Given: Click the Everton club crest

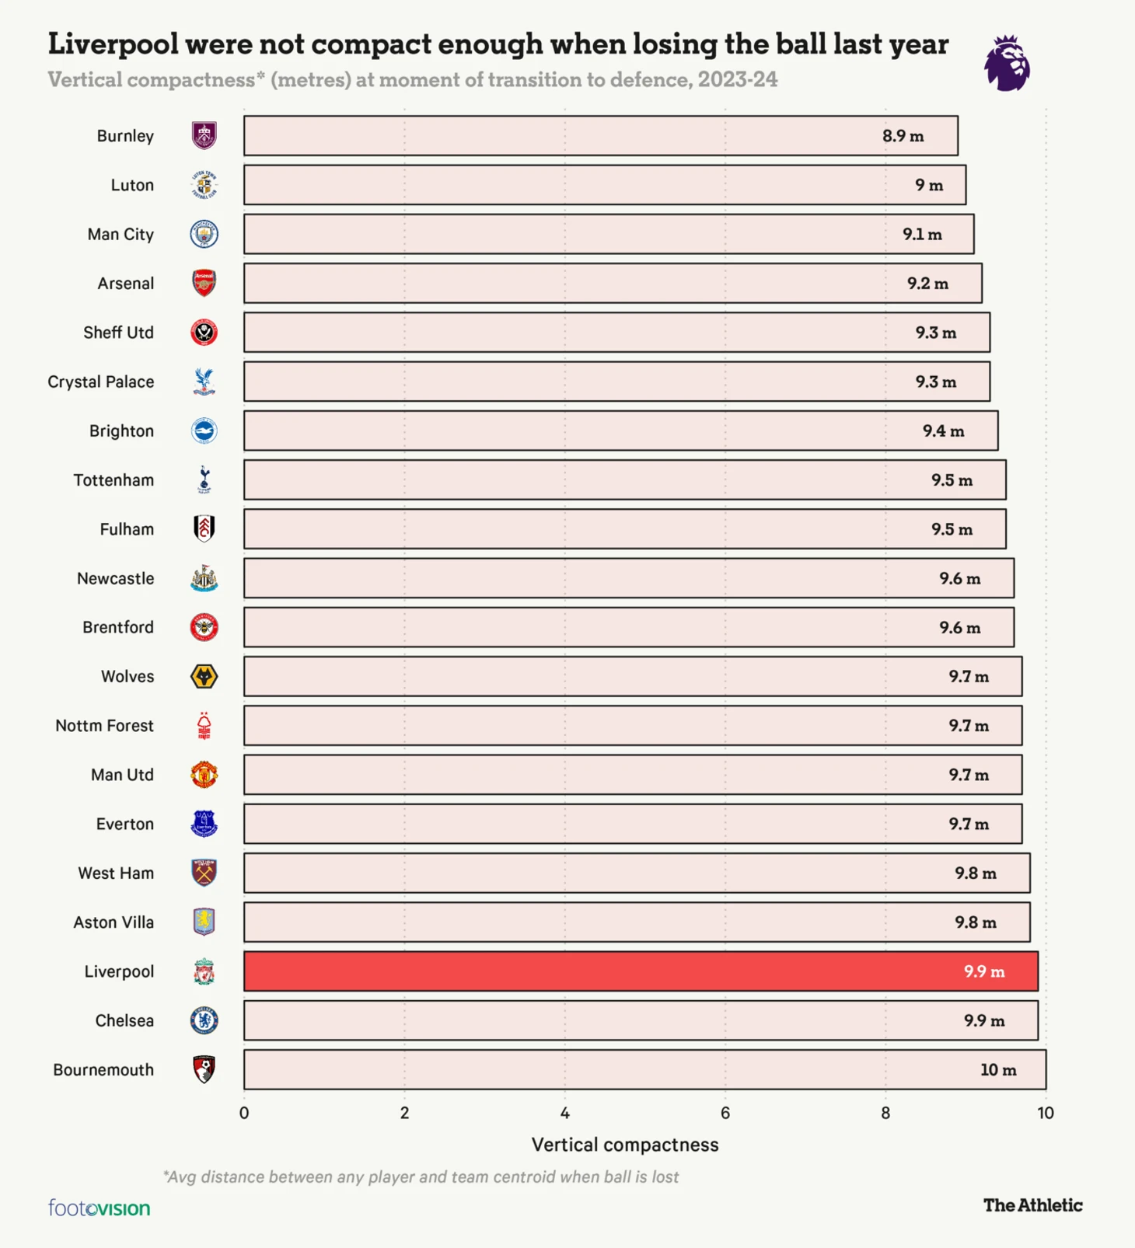Looking at the screenshot, I should point(204,824).
